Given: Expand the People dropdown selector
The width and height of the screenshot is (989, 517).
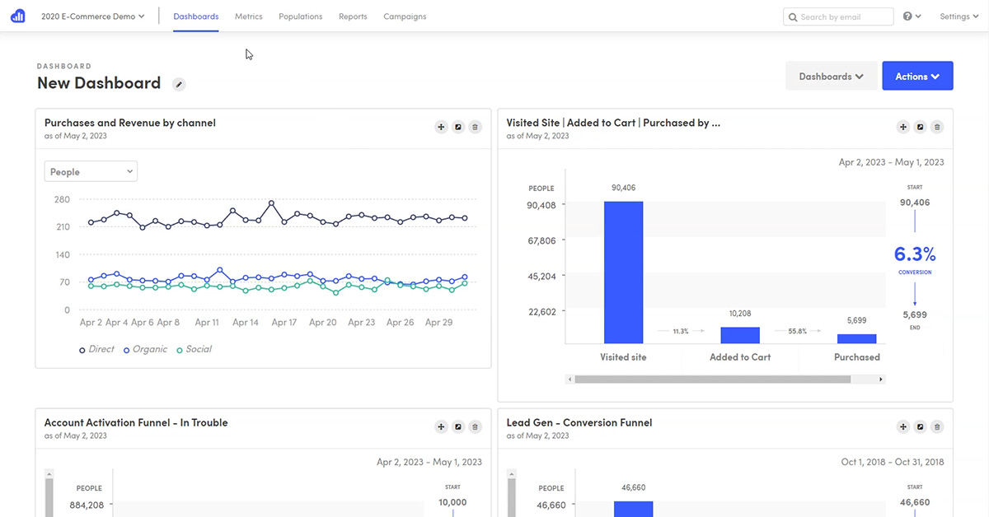Looking at the screenshot, I should 91,171.
